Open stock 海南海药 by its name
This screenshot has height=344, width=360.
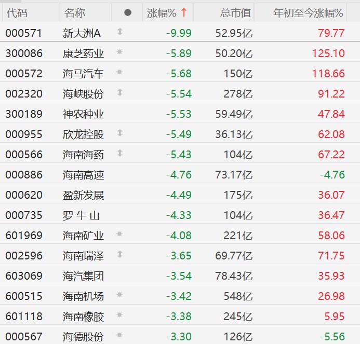point(83,154)
